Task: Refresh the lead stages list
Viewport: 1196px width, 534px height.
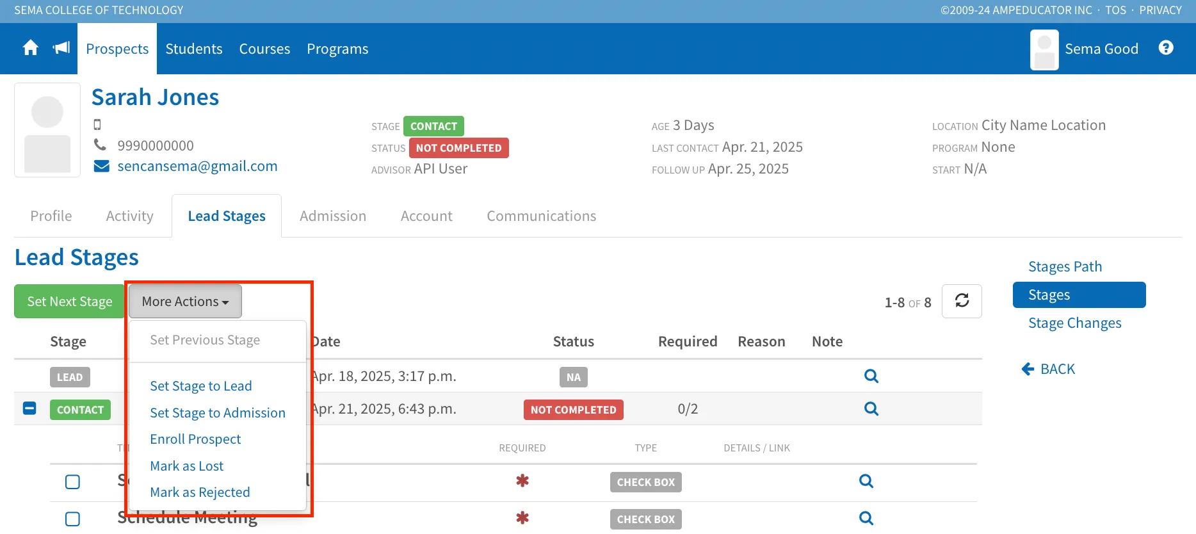Action: (962, 301)
